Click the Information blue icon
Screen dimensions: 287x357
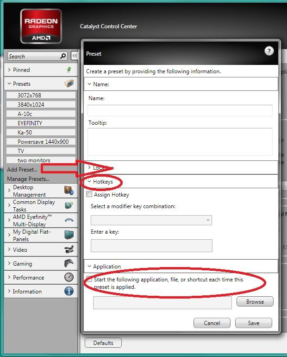[x=69, y=291]
